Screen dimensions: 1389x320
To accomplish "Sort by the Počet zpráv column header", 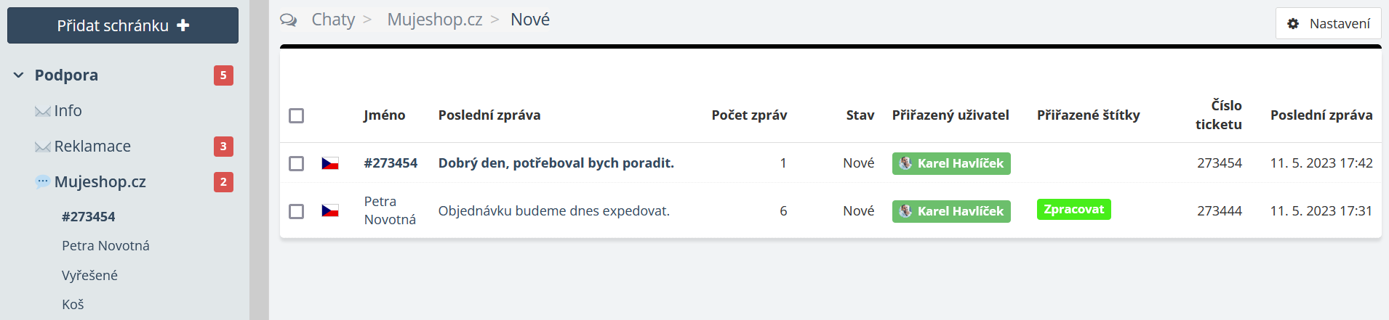I will [x=749, y=115].
